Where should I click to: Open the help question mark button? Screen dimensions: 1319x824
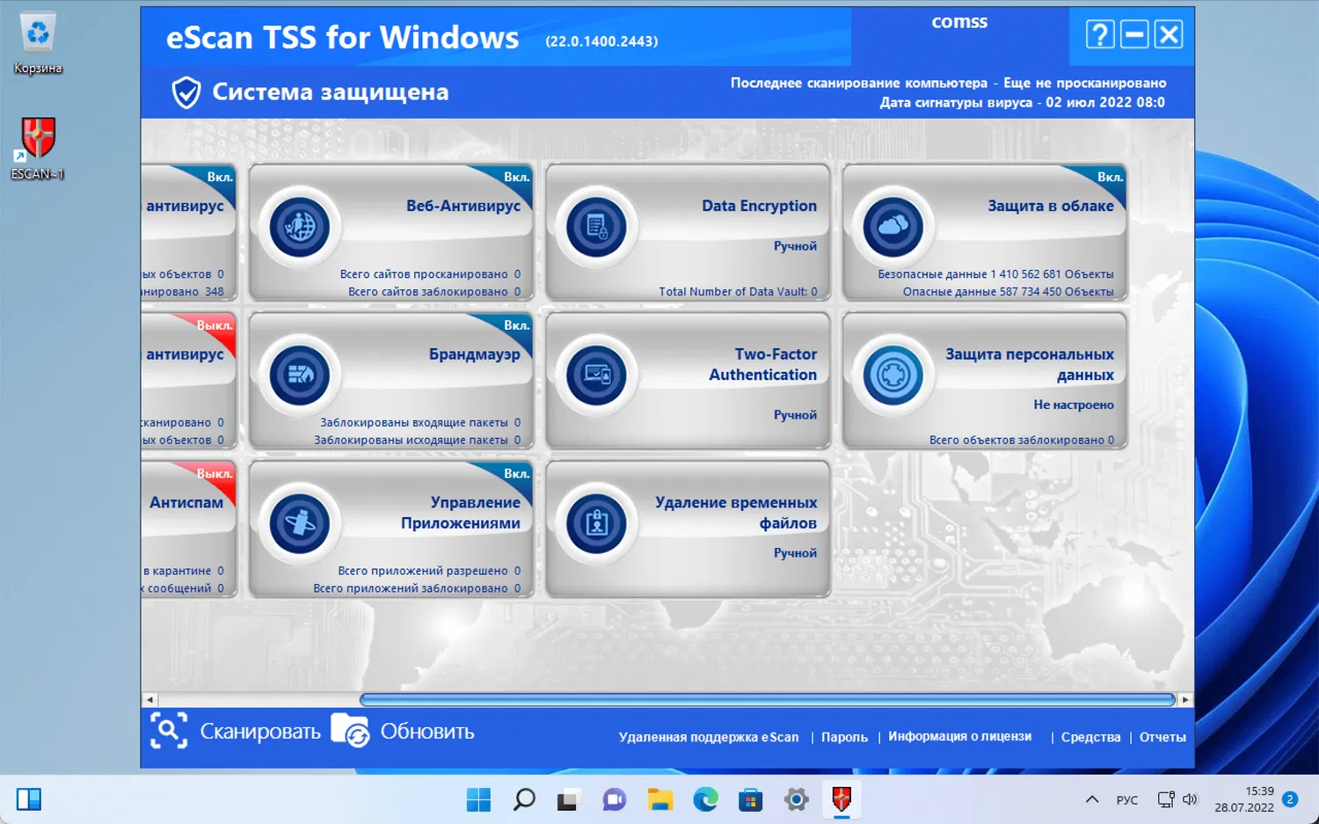tap(1100, 34)
